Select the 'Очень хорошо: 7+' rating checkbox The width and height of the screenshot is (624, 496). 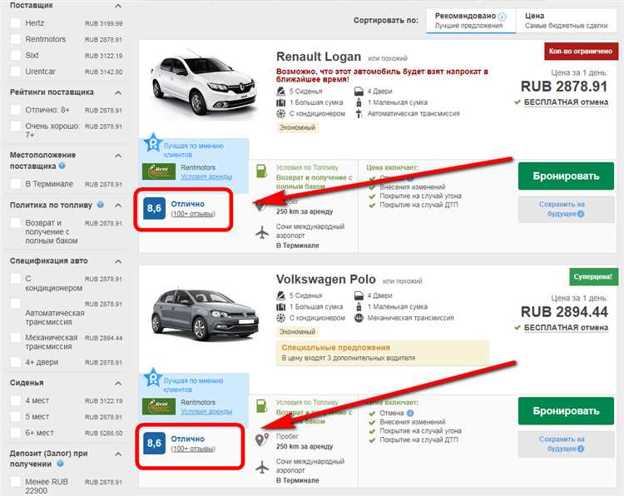point(16,126)
